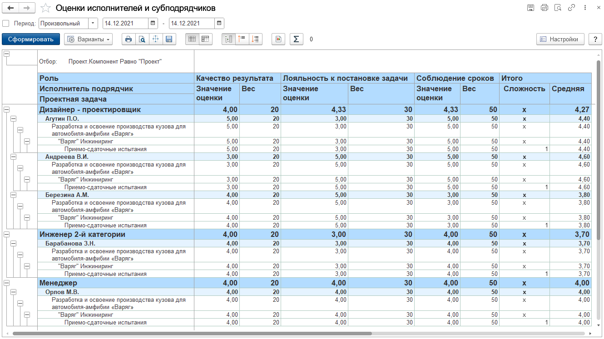Sort descending with the down-arrow toolbar button

(256, 39)
